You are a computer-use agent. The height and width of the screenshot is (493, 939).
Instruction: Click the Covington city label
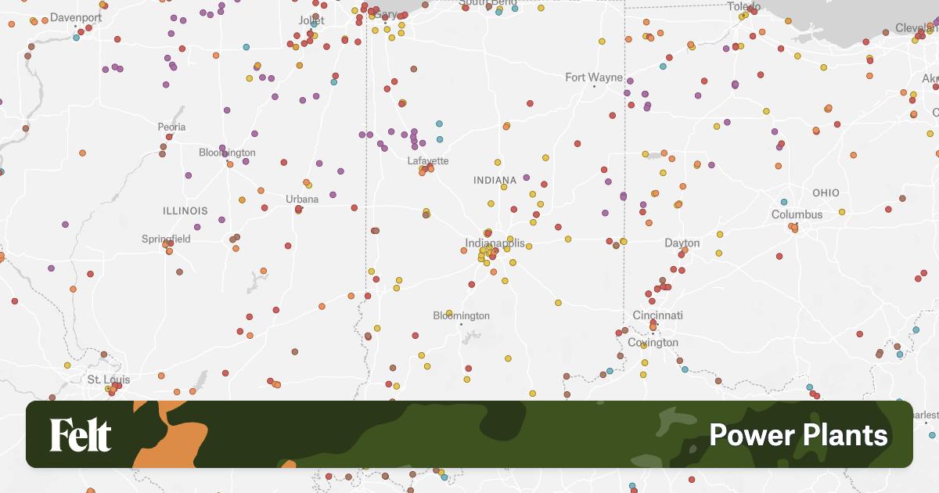click(653, 342)
